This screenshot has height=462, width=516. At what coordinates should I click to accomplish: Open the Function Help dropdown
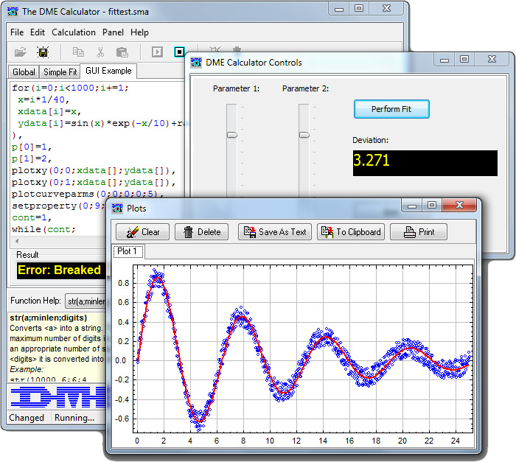pyautogui.click(x=84, y=301)
